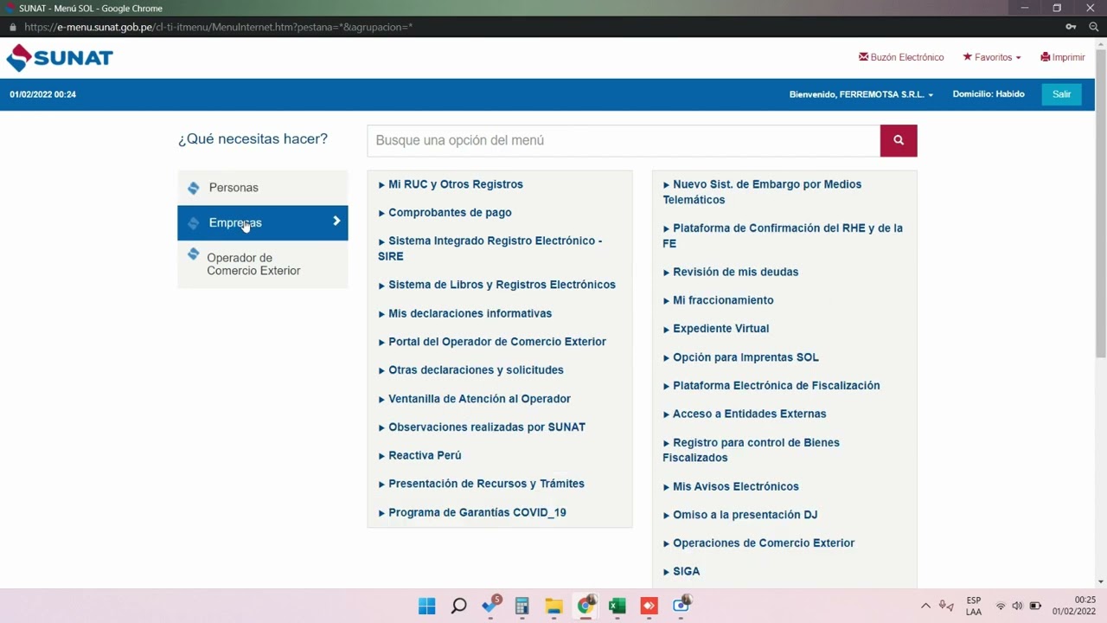Expand the Bienvenido FERREMOTSA S.R.L. user dropdown
The image size is (1107, 623).
point(861,94)
